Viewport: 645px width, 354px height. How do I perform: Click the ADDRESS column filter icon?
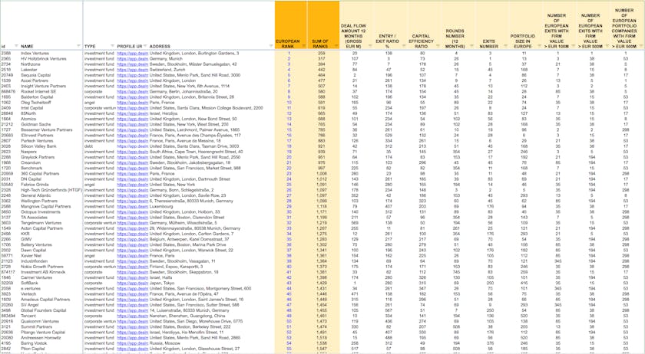click(270, 46)
